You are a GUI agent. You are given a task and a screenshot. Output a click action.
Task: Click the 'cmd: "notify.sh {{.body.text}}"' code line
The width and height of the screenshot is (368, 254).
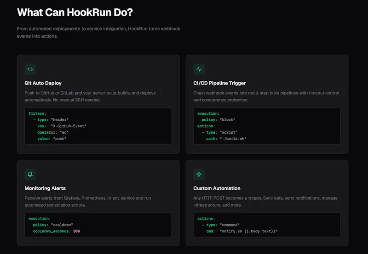(242, 231)
